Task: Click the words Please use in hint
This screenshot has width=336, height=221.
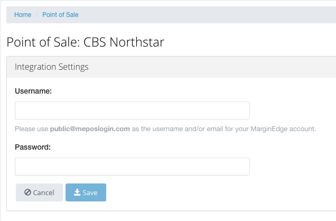Action: click(x=31, y=129)
